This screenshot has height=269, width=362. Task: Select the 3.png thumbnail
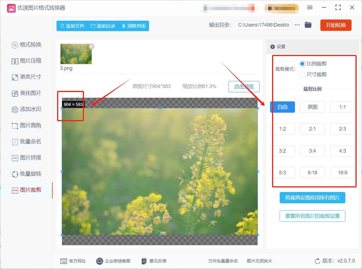(76, 54)
